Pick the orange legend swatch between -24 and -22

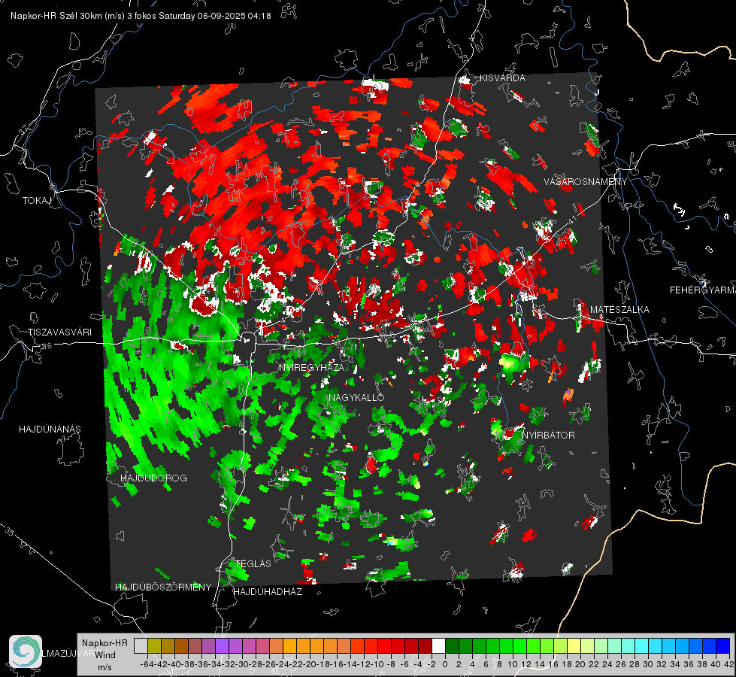289,645
